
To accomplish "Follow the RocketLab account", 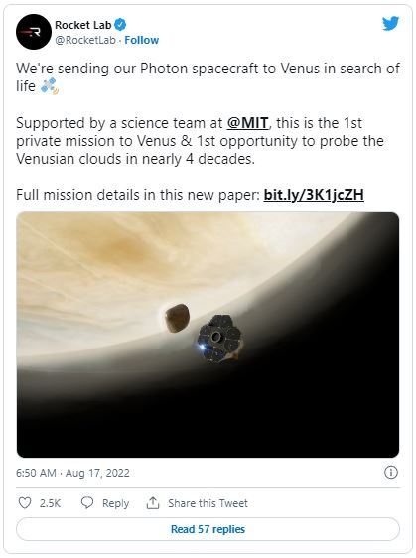I will pyautogui.click(x=142, y=40).
